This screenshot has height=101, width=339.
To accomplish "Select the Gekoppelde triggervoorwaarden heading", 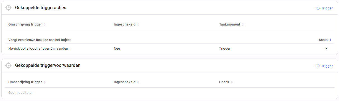I will click(48, 65).
